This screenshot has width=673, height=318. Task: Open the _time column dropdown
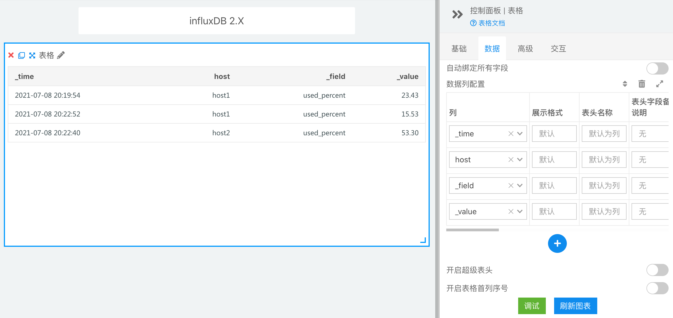click(520, 134)
